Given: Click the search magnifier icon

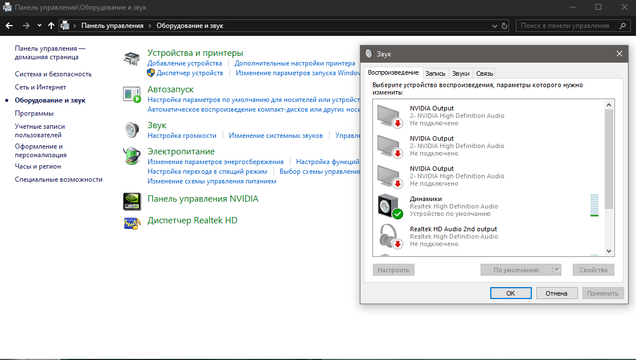Looking at the screenshot, I should 622,26.
